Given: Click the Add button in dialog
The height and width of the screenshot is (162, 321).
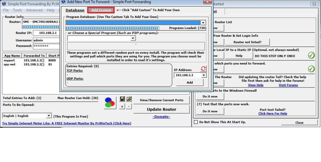Looking at the screenshot, I should point(190,82).
